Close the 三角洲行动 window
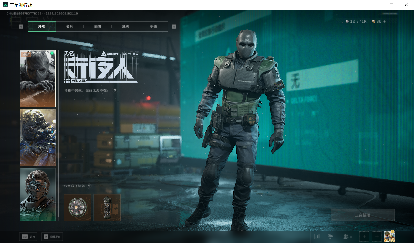The width and height of the screenshot is (414, 243). pyautogui.click(x=406, y=5)
